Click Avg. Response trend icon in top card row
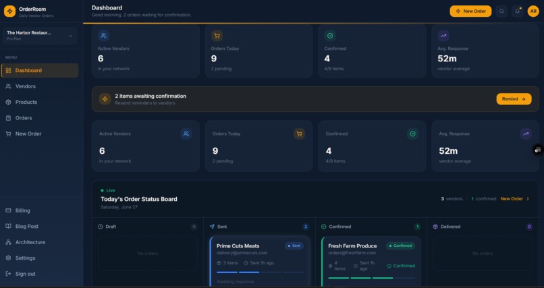 point(443,36)
